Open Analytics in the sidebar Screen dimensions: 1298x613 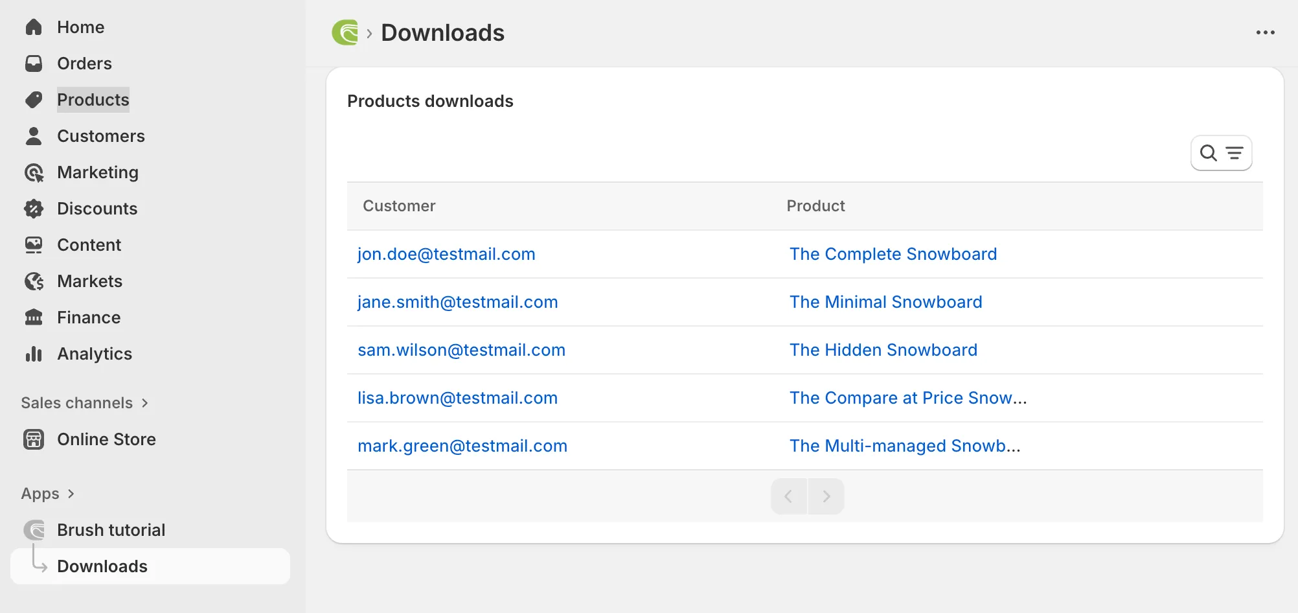95,354
